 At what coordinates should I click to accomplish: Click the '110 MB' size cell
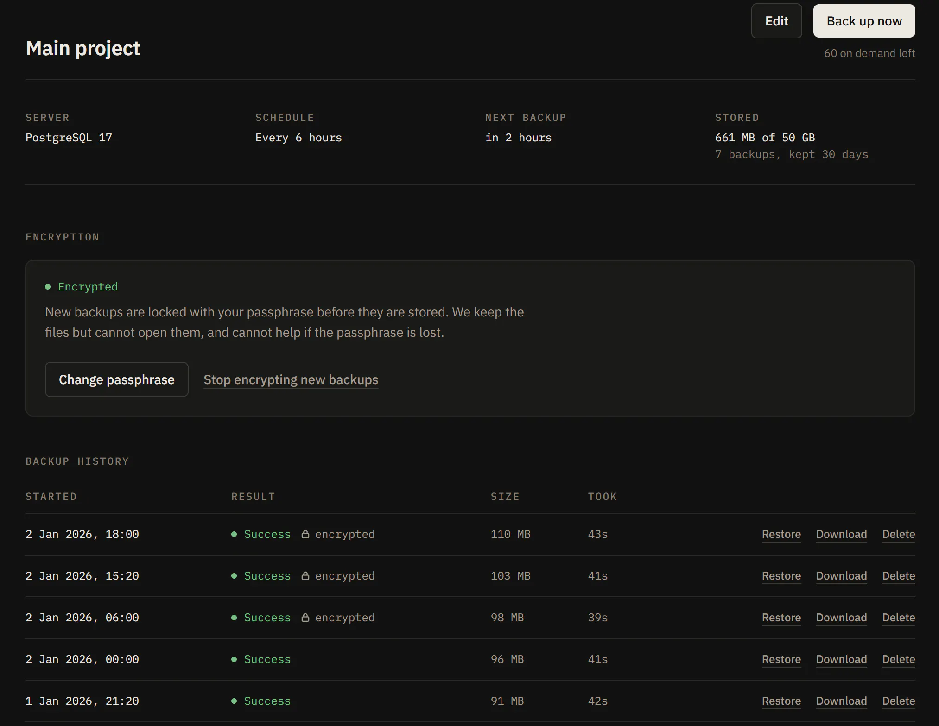coord(510,534)
